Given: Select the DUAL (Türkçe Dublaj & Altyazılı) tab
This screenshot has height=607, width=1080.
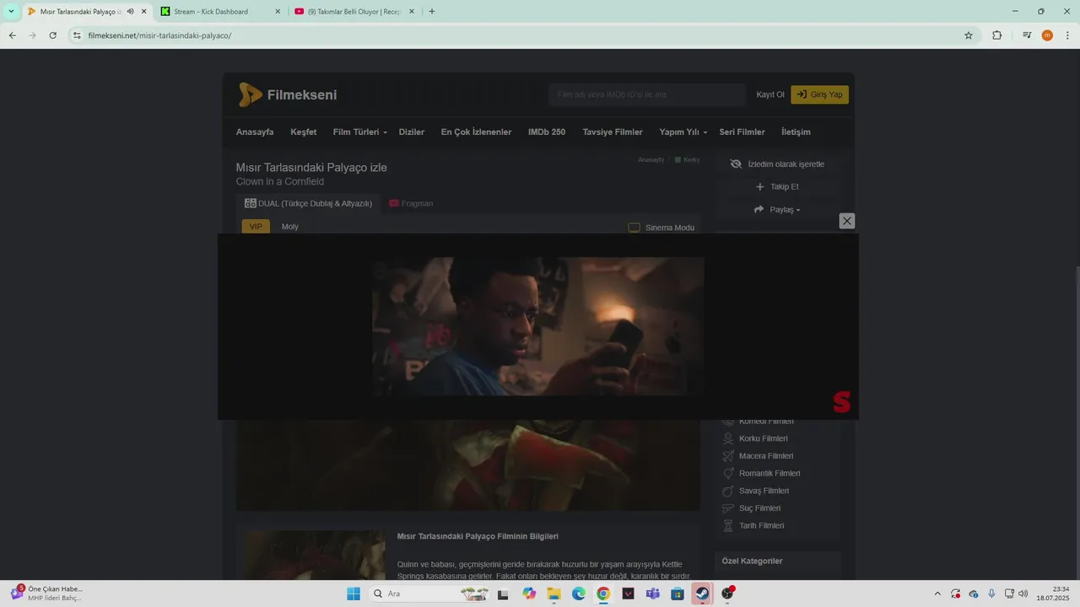Looking at the screenshot, I should pos(308,203).
